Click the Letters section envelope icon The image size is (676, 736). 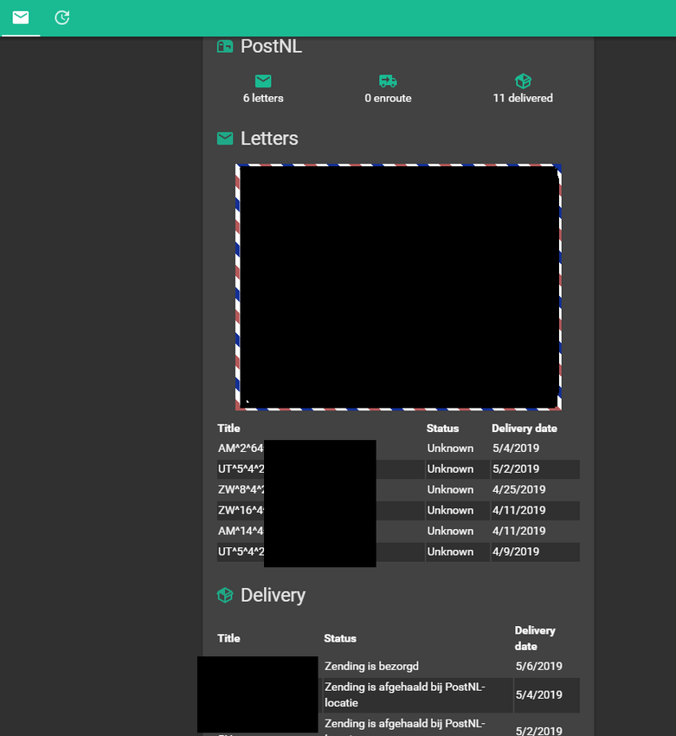coord(225,139)
